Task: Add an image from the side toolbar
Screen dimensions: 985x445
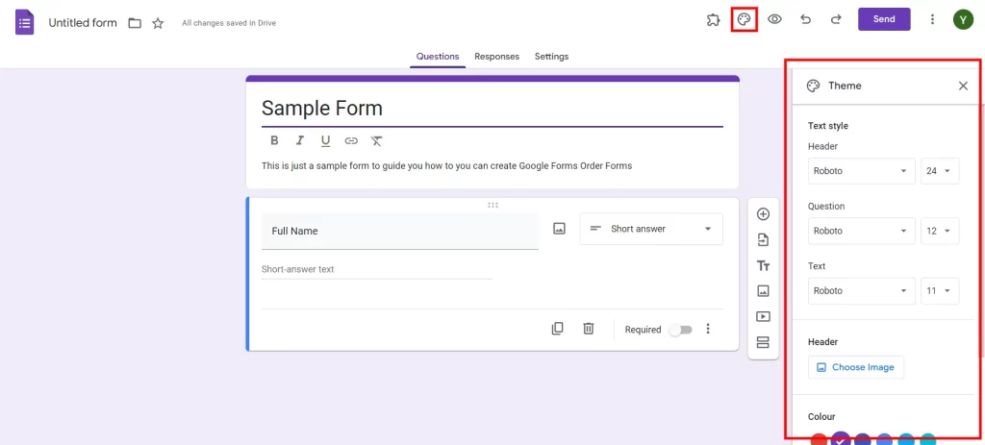Action: 763,290
